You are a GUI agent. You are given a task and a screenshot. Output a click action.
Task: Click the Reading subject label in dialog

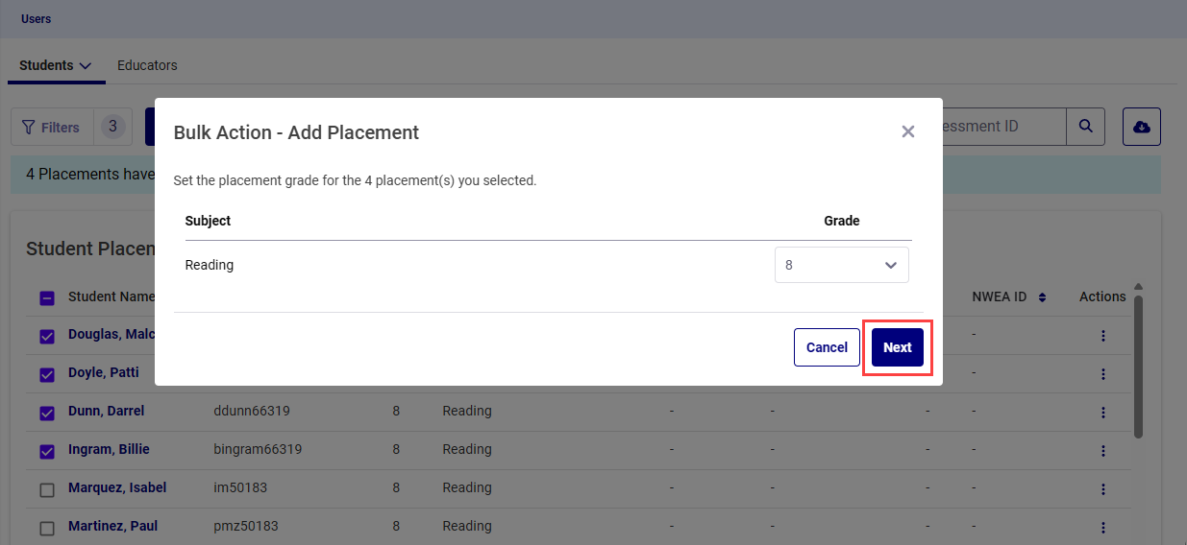click(x=210, y=265)
